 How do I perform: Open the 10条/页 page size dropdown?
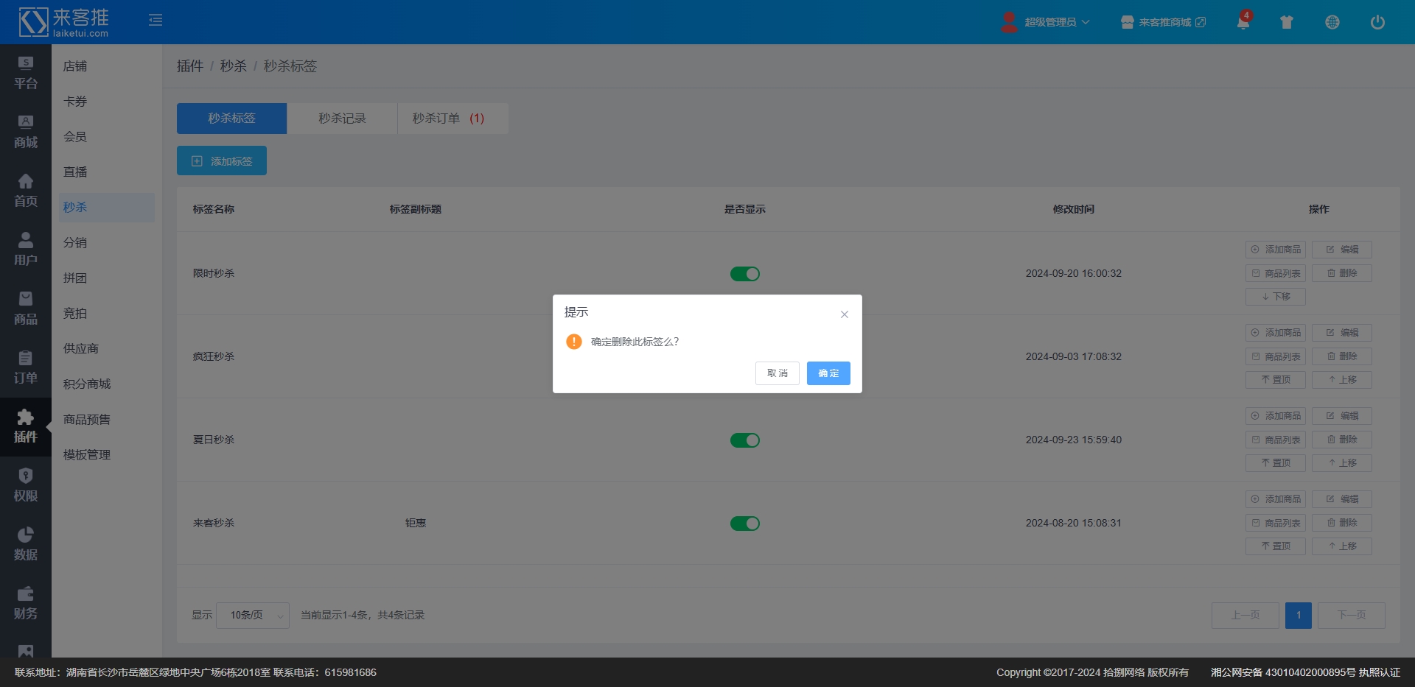252,616
